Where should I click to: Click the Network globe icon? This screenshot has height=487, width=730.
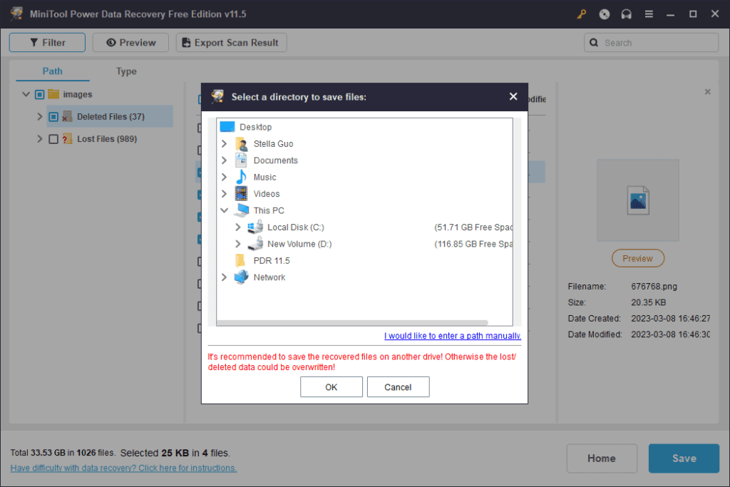tap(241, 277)
